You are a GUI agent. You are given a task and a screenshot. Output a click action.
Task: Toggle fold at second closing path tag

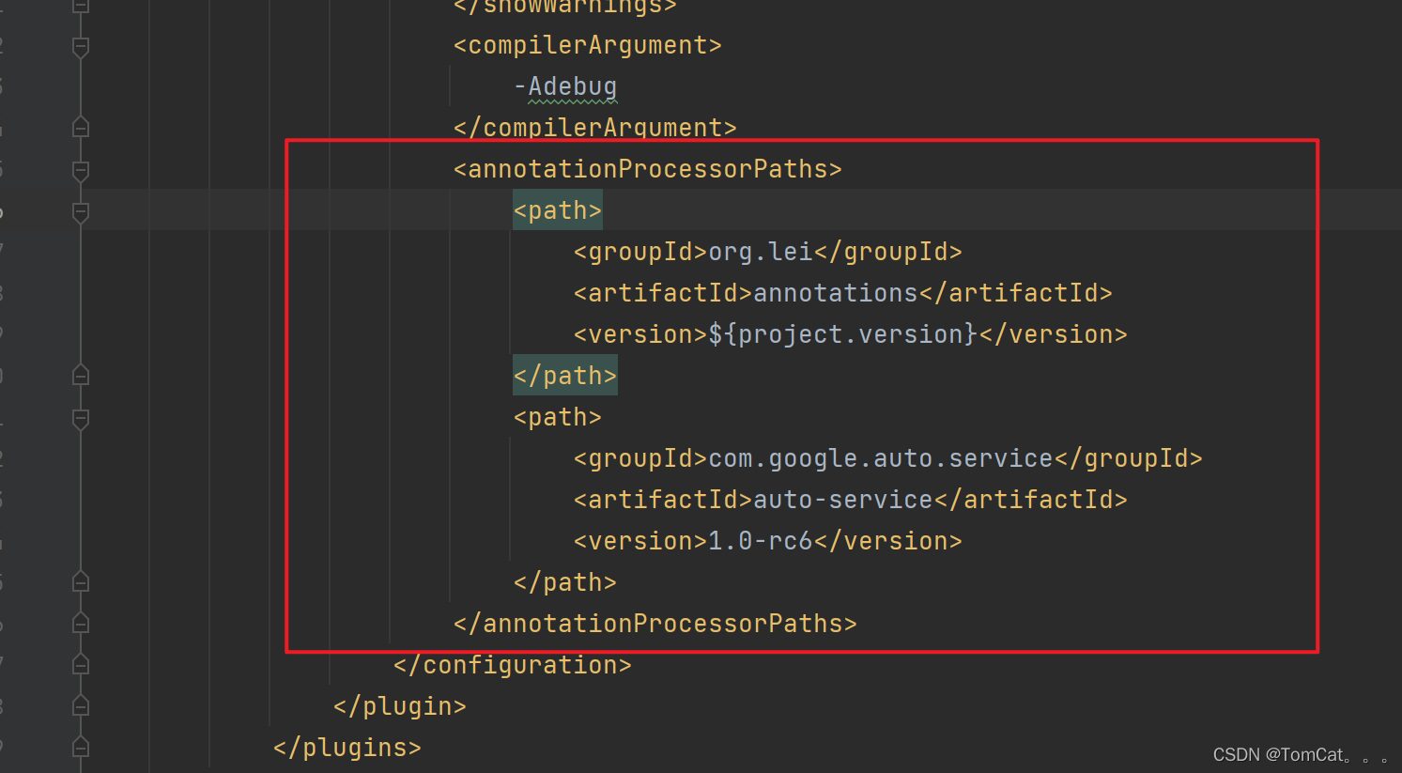tap(81, 581)
